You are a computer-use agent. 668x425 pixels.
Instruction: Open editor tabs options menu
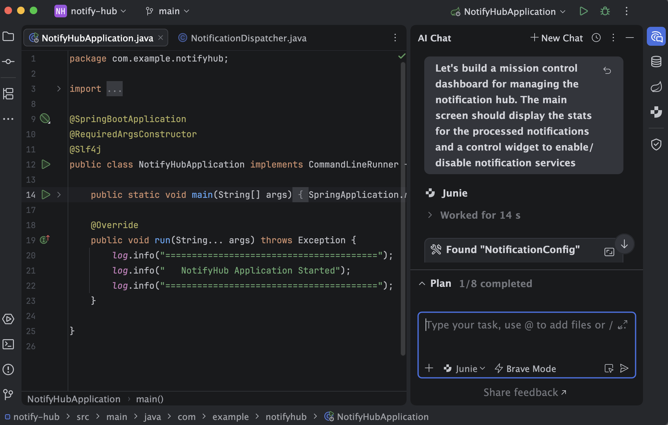[395, 38]
